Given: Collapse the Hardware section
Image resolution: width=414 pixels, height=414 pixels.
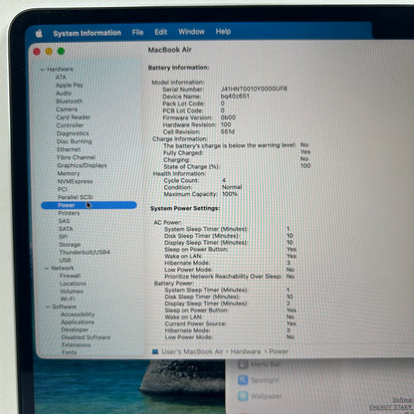Looking at the screenshot, I should click(42, 70).
